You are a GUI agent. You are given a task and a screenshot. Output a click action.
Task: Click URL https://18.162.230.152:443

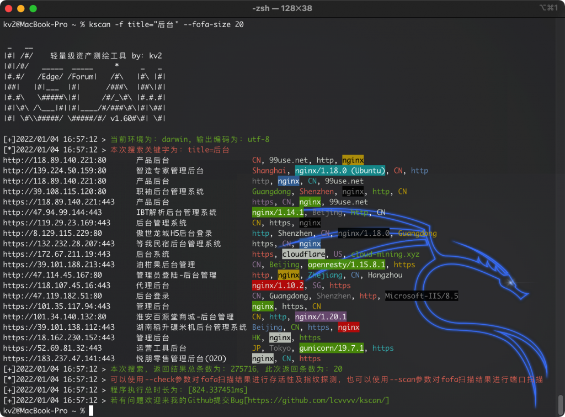(x=59, y=338)
